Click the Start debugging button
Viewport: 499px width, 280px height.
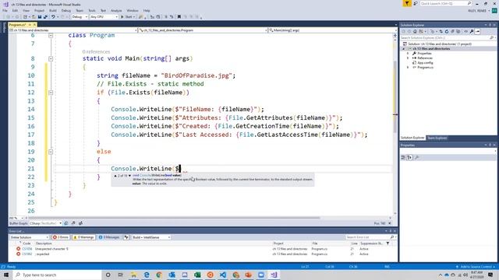[x=128, y=17]
